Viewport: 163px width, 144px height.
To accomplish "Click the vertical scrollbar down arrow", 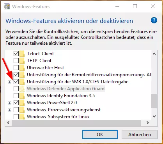I will (x=154, y=116).
